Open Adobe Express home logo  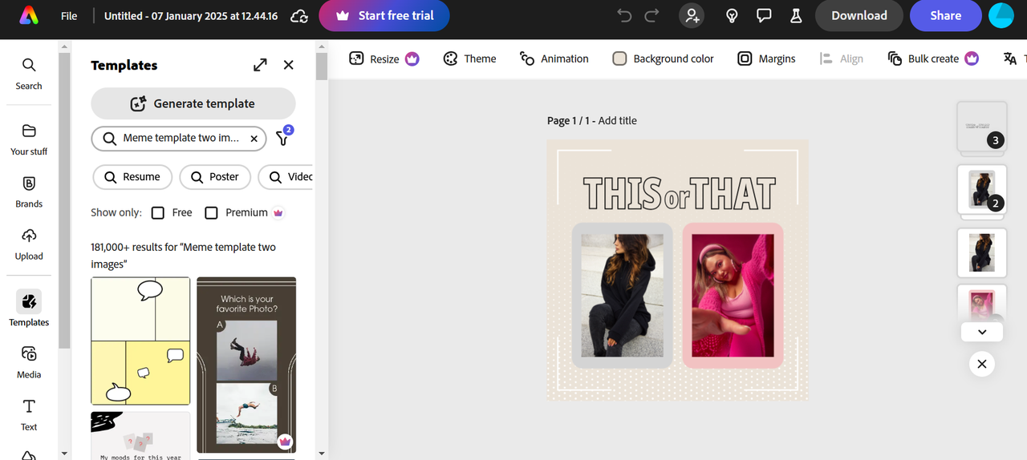[x=29, y=15]
